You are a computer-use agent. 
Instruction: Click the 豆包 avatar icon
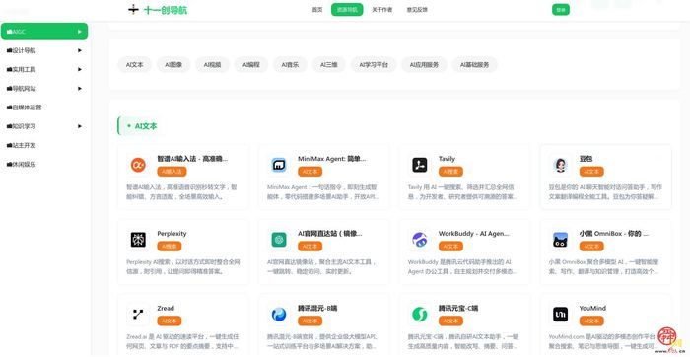[x=560, y=165]
